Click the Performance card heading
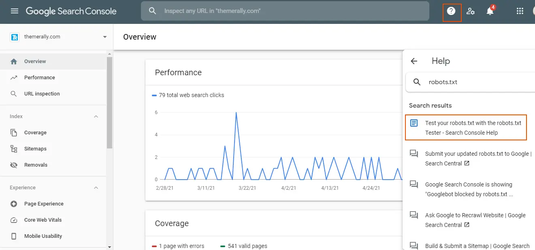The height and width of the screenshot is (250, 535). 178,72
